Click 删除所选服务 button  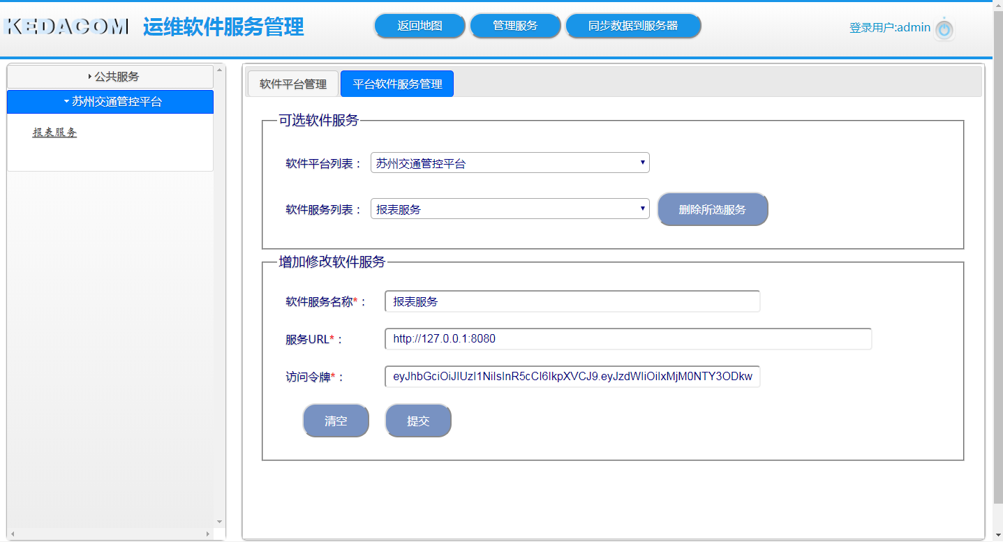point(713,209)
